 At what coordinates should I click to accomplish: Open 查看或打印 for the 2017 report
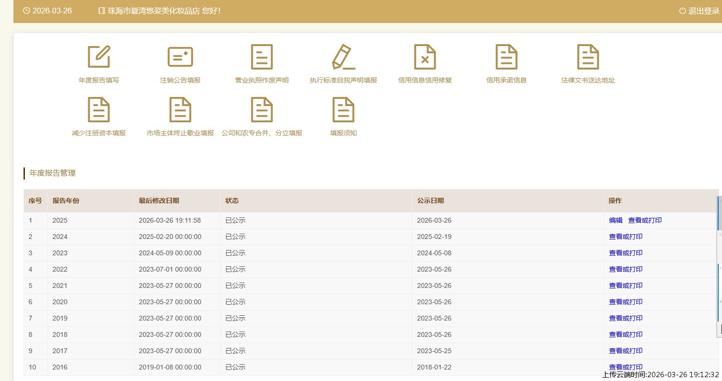[626, 351]
